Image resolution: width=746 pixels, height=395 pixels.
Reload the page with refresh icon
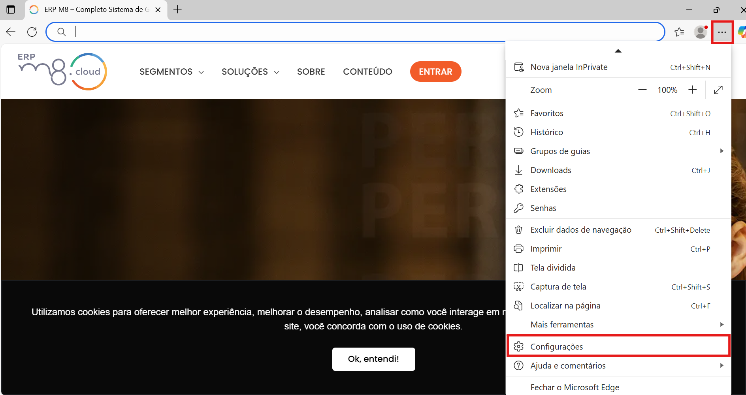[32, 32]
